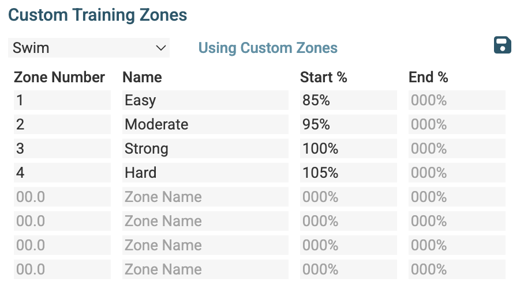Viewport: 524px width, 290px height.
Task: Click End % field for Hard zone
Action: (456, 173)
